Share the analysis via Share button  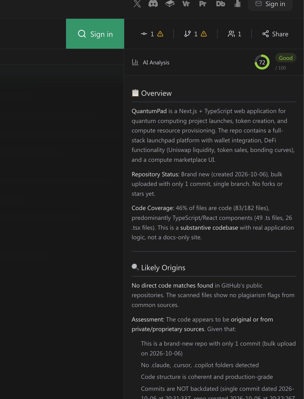click(275, 34)
